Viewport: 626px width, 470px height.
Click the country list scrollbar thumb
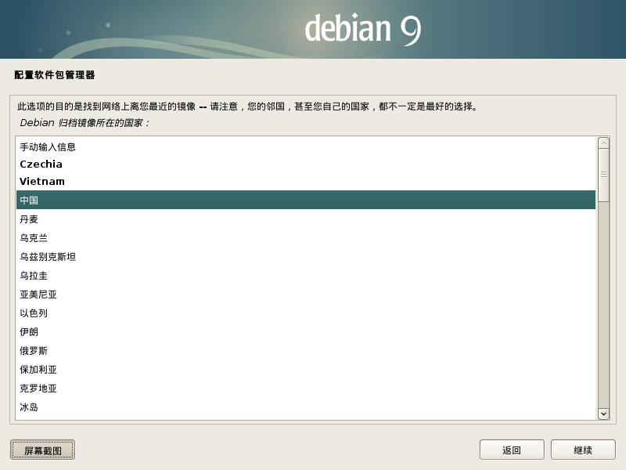tap(603, 175)
